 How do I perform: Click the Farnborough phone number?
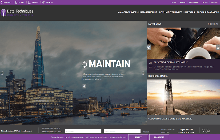[x=185, y=130]
